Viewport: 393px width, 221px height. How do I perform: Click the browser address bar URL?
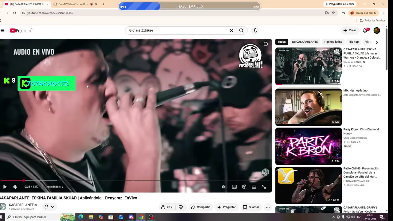click(x=50, y=13)
